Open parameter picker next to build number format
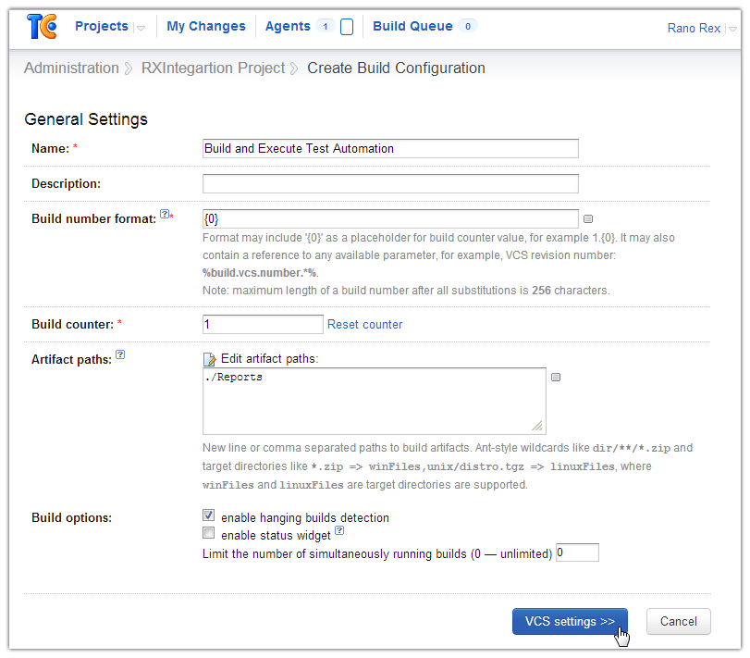The height and width of the screenshot is (658, 750). click(x=588, y=218)
